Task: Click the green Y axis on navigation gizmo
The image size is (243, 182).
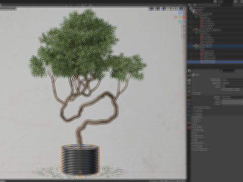Action: (180, 17)
